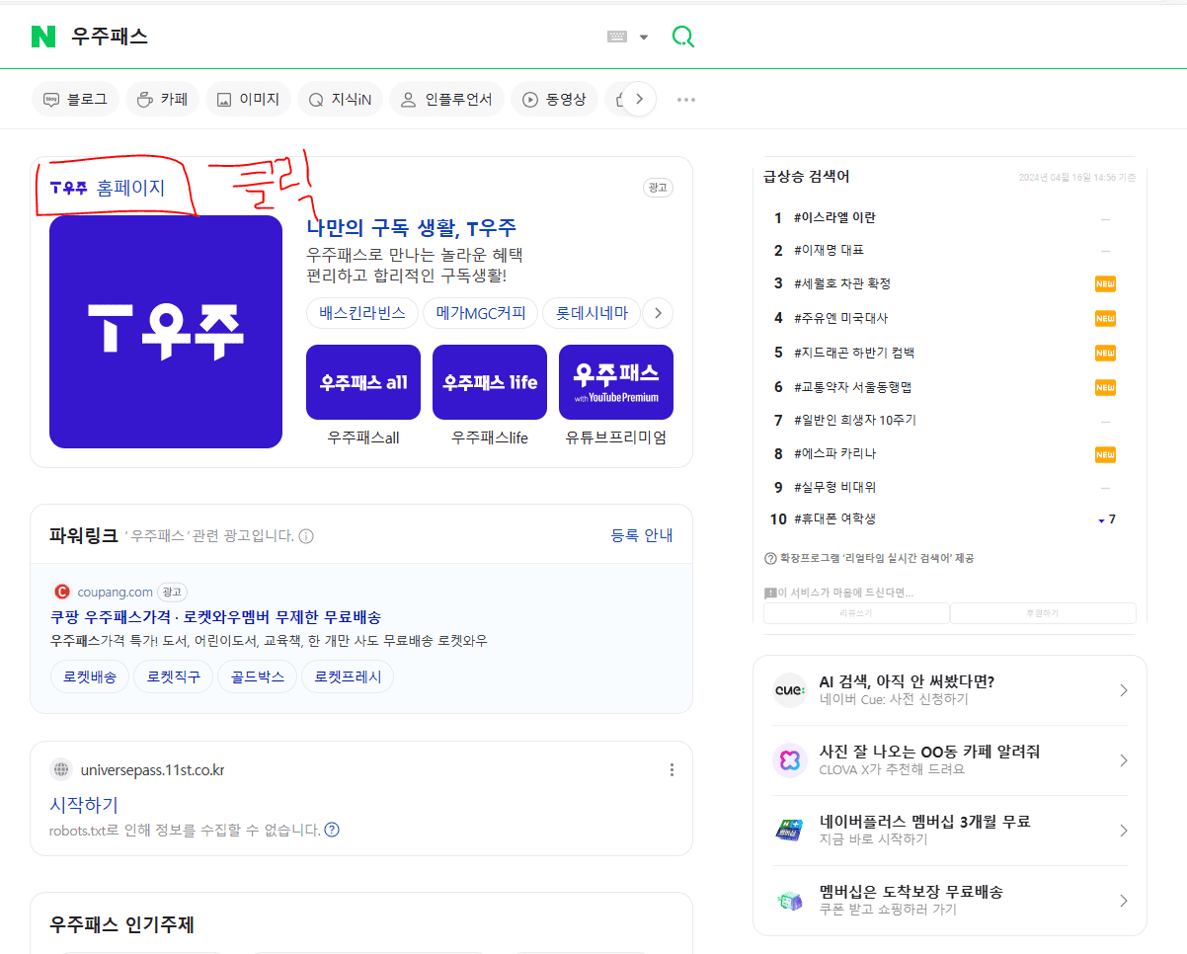
Task: Switch to the 카페 tab
Action: [x=162, y=99]
